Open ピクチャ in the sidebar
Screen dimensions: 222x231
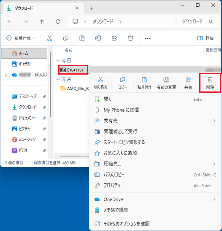pos(24,129)
